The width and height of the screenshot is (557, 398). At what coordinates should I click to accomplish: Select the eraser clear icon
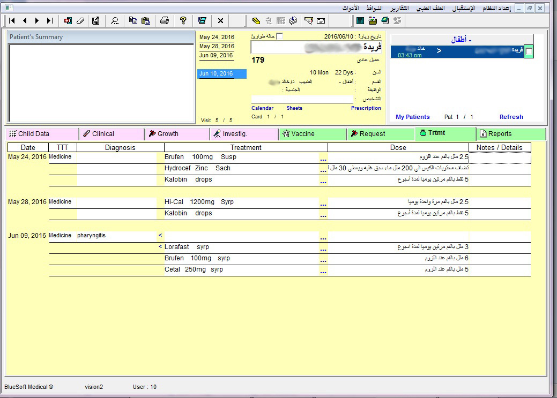point(80,20)
